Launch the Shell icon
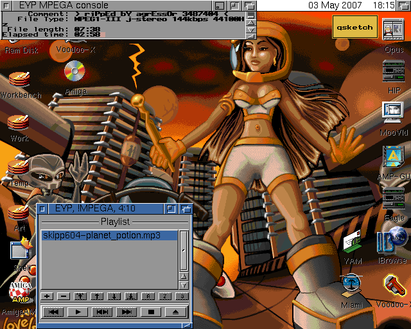Viewport: 411px width, 329px height. (x=21, y=249)
